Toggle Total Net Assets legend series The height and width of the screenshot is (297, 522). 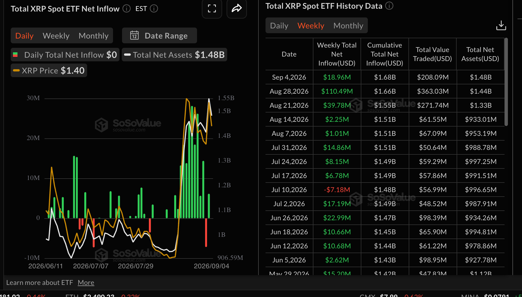pos(174,55)
